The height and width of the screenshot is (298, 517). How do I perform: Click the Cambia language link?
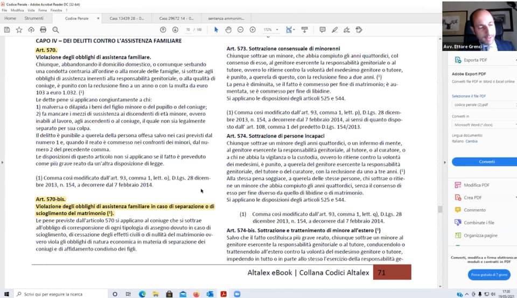click(x=472, y=141)
